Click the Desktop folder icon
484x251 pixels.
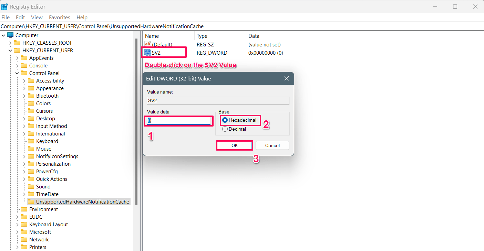[x=31, y=119]
